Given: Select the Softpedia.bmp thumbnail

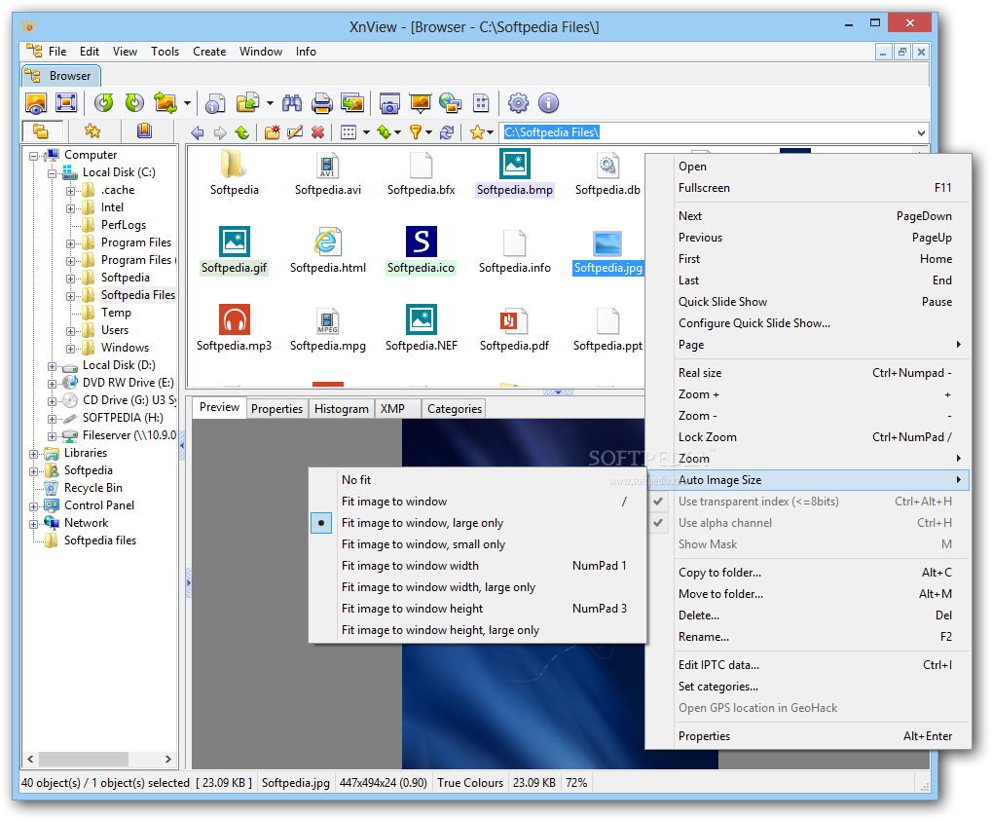Looking at the screenshot, I should coord(514,172).
